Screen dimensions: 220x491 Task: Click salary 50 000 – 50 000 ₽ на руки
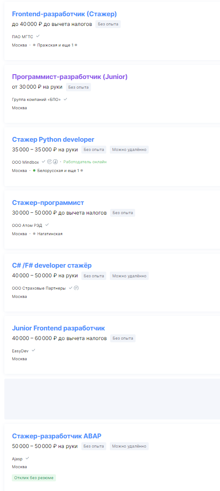pos(45,446)
